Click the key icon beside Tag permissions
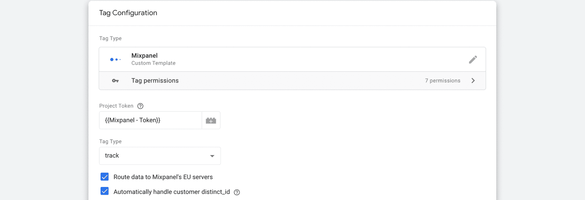This screenshot has width=585, height=200. point(115,81)
